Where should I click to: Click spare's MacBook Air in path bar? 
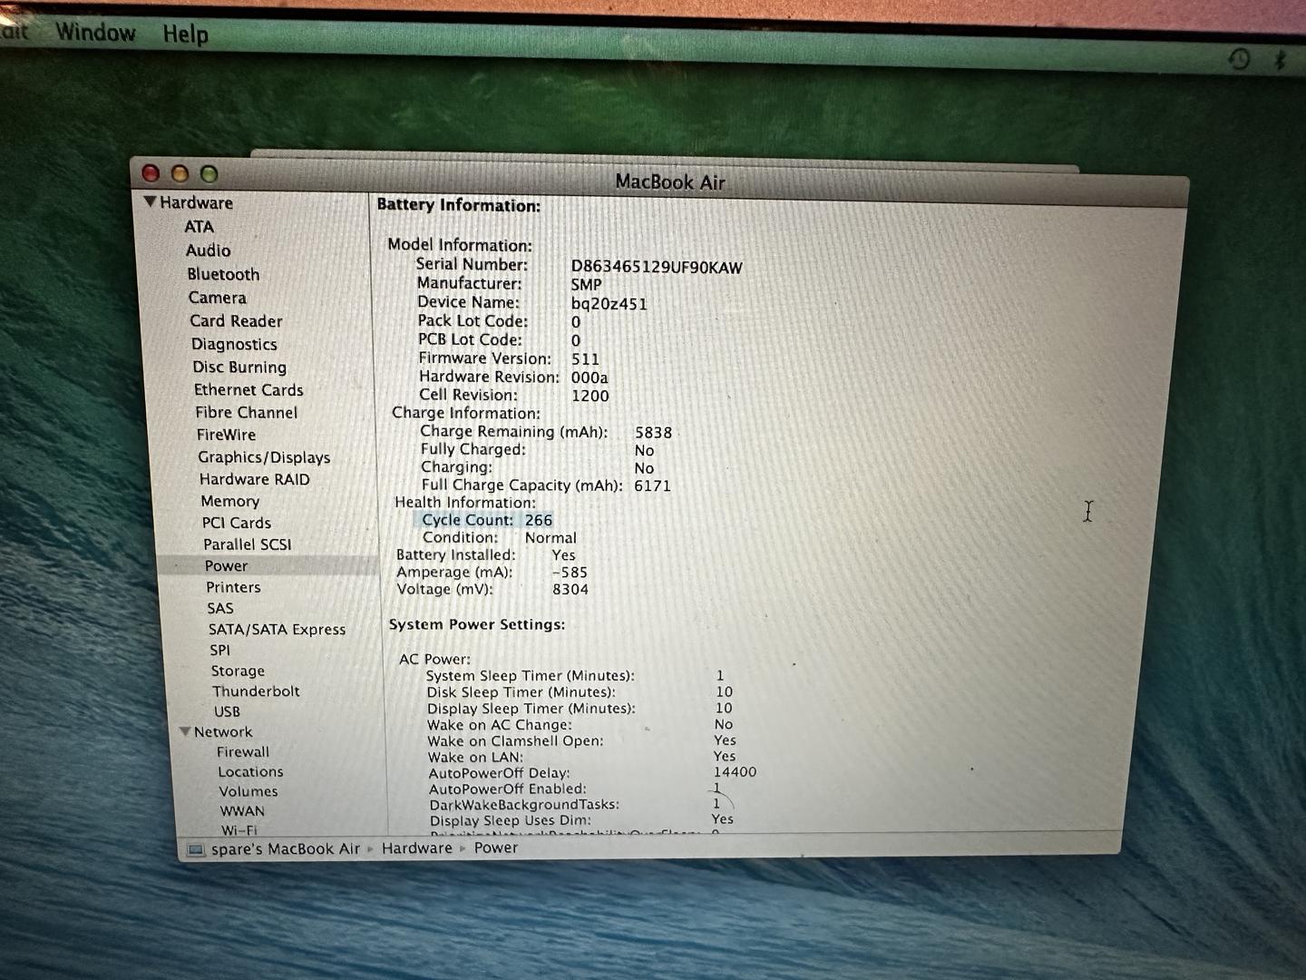(286, 849)
